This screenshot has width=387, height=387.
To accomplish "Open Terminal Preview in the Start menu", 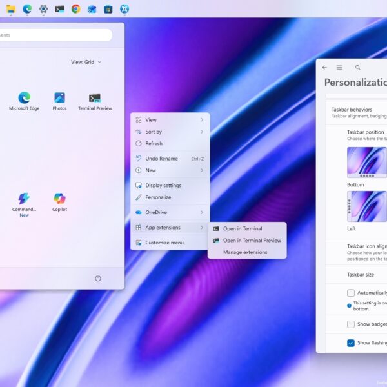I will [x=95, y=101].
